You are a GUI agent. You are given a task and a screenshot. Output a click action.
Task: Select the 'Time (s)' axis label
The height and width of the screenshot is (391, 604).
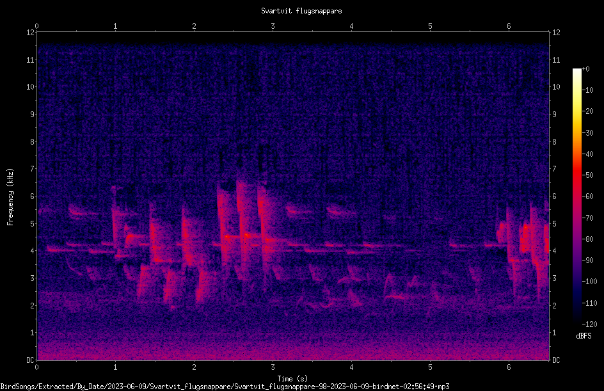(x=292, y=379)
